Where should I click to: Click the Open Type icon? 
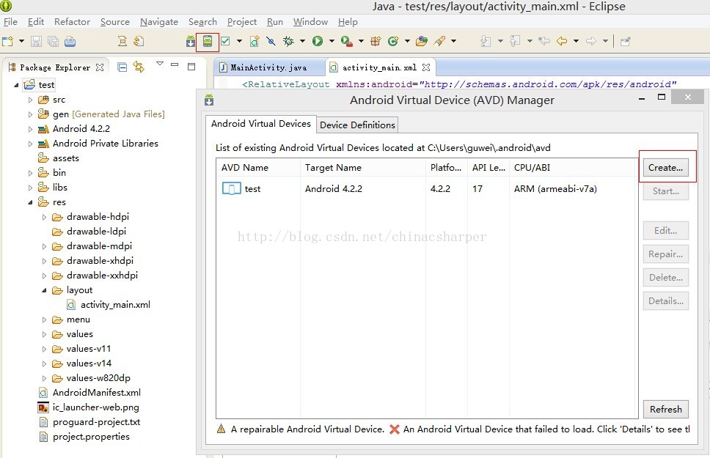click(x=422, y=41)
